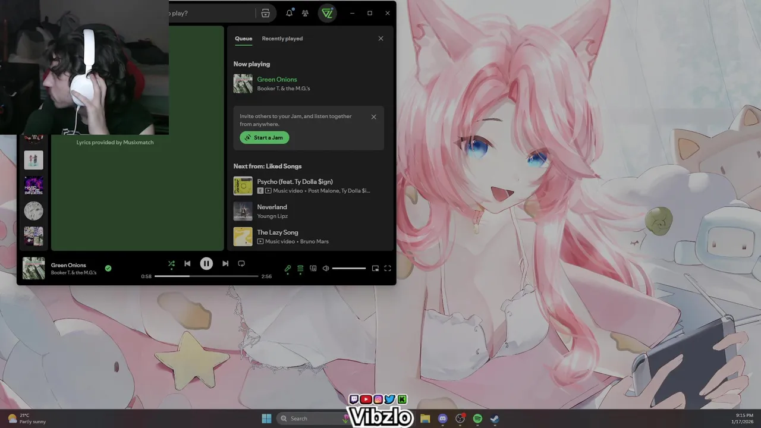Open the friend activity icon
Viewport: 761px width, 428px height.
pos(305,13)
